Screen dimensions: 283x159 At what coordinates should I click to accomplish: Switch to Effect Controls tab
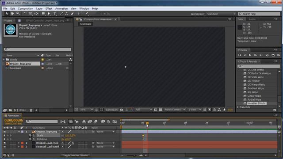pyautogui.click(x=45, y=21)
